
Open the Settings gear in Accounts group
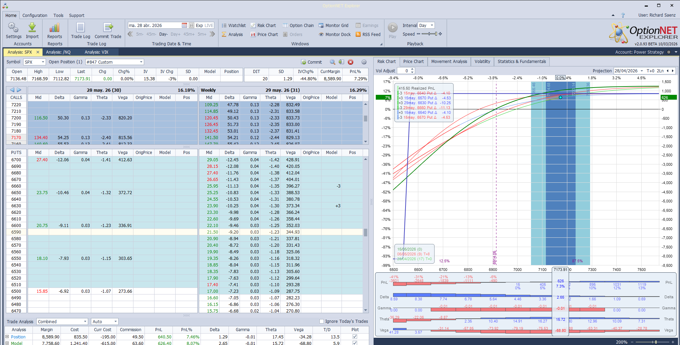(x=13, y=28)
